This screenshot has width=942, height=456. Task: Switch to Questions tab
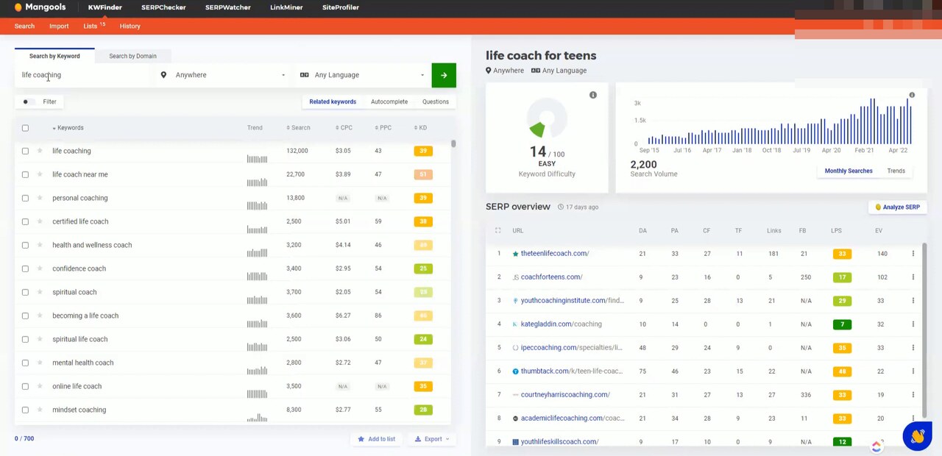[436, 101]
